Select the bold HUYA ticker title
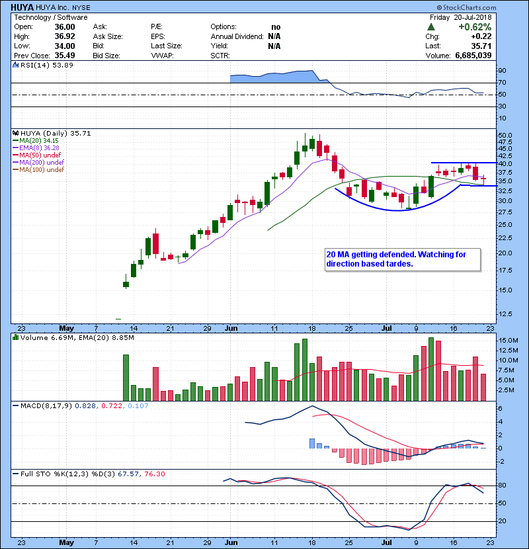Viewport: 529px width, 549px height. [x=22, y=7]
